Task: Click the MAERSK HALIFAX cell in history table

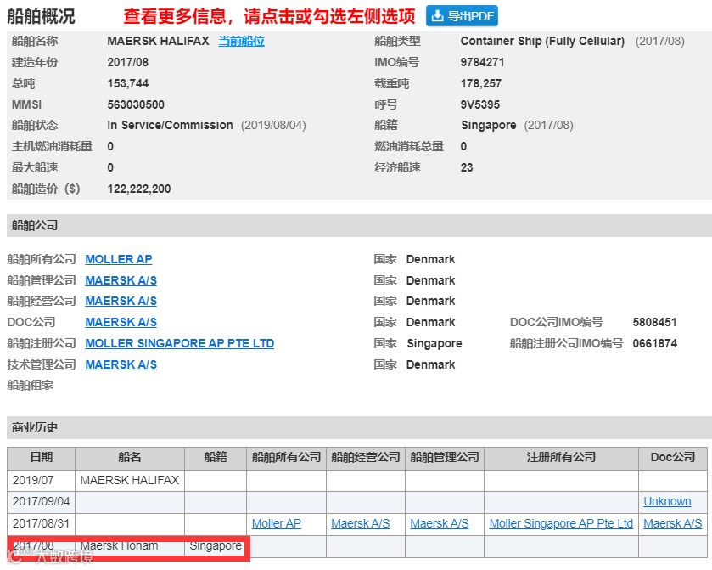Action: (130, 480)
